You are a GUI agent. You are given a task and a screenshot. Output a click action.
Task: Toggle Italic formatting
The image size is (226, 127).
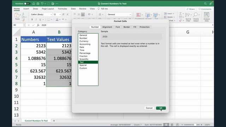point(36,20)
